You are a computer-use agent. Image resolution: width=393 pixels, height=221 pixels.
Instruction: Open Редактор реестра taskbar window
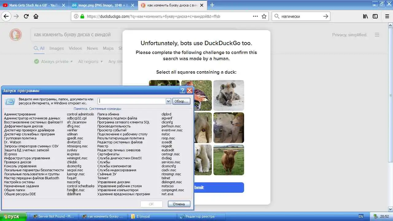click(201, 216)
